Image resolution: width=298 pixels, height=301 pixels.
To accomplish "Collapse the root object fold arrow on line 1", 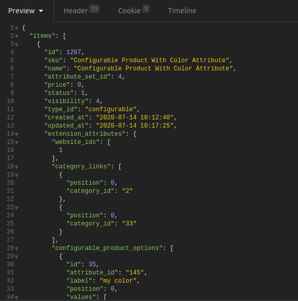I will pos(16,29).
